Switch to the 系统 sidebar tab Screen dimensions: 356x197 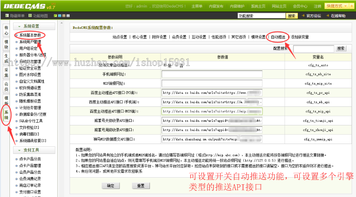(6, 115)
